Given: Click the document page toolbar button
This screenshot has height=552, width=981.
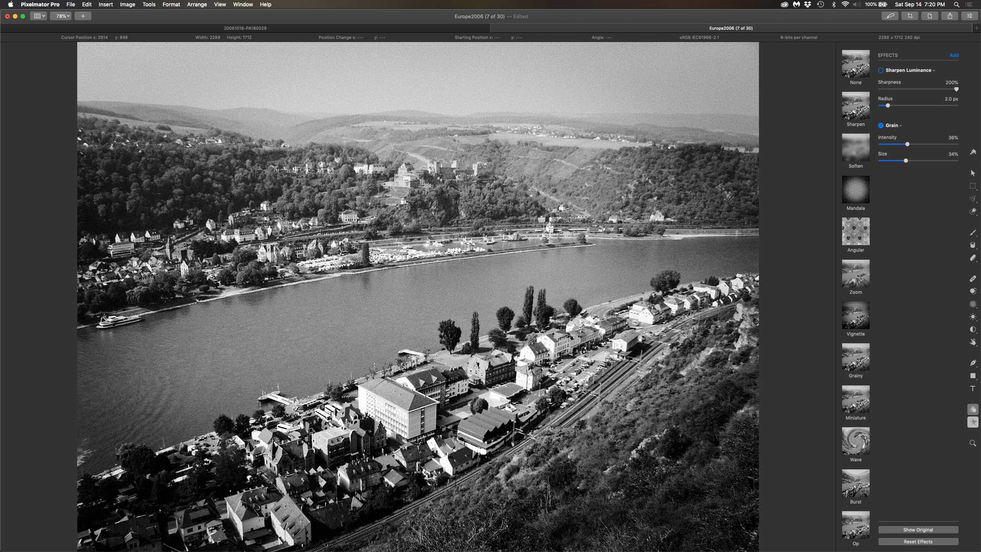Looking at the screenshot, I should point(930,16).
